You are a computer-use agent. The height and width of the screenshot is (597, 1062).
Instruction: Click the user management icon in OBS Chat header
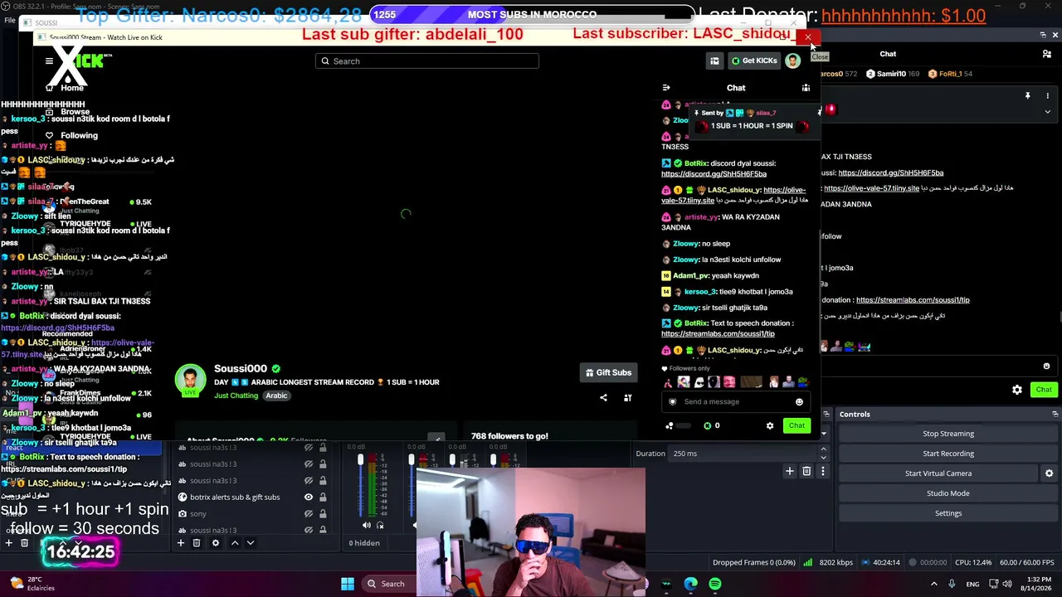pos(1047,54)
